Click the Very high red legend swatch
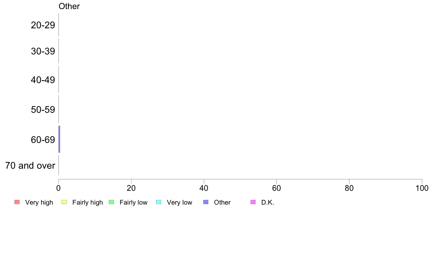The height and width of the screenshot is (267, 432). tap(17, 202)
